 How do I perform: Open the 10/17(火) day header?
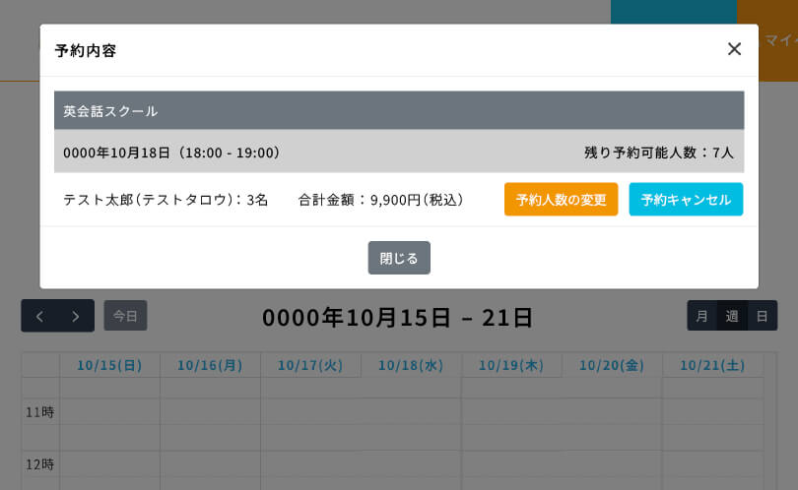[x=310, y=365]
